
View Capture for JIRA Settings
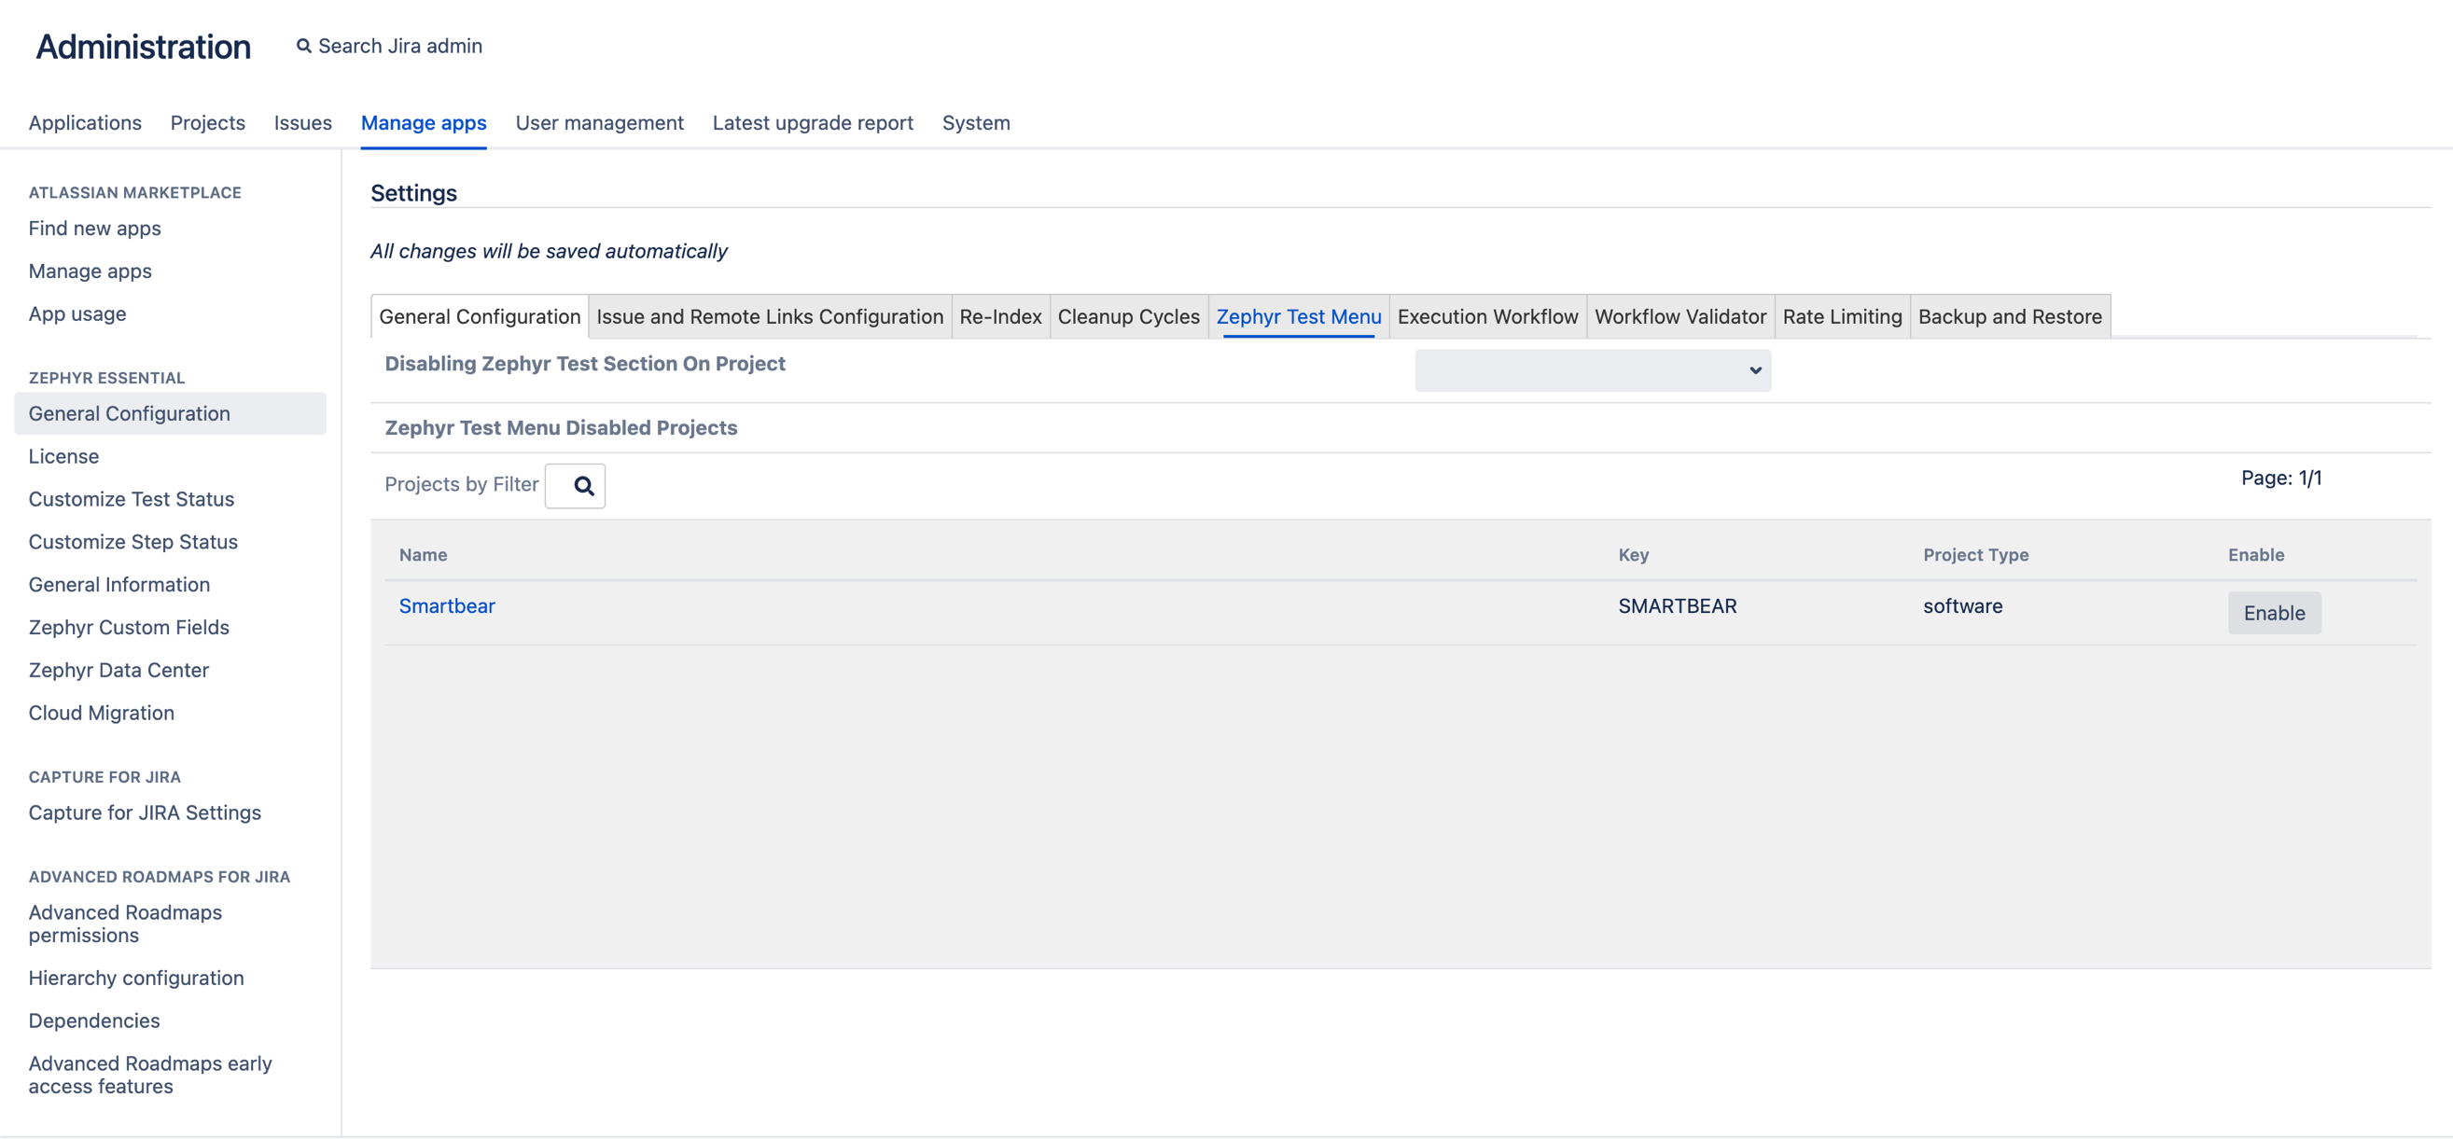(145, 813)
